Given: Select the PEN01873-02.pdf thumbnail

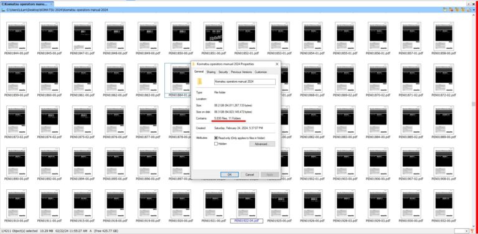Looking at the screenshot, I should [16, 120].
